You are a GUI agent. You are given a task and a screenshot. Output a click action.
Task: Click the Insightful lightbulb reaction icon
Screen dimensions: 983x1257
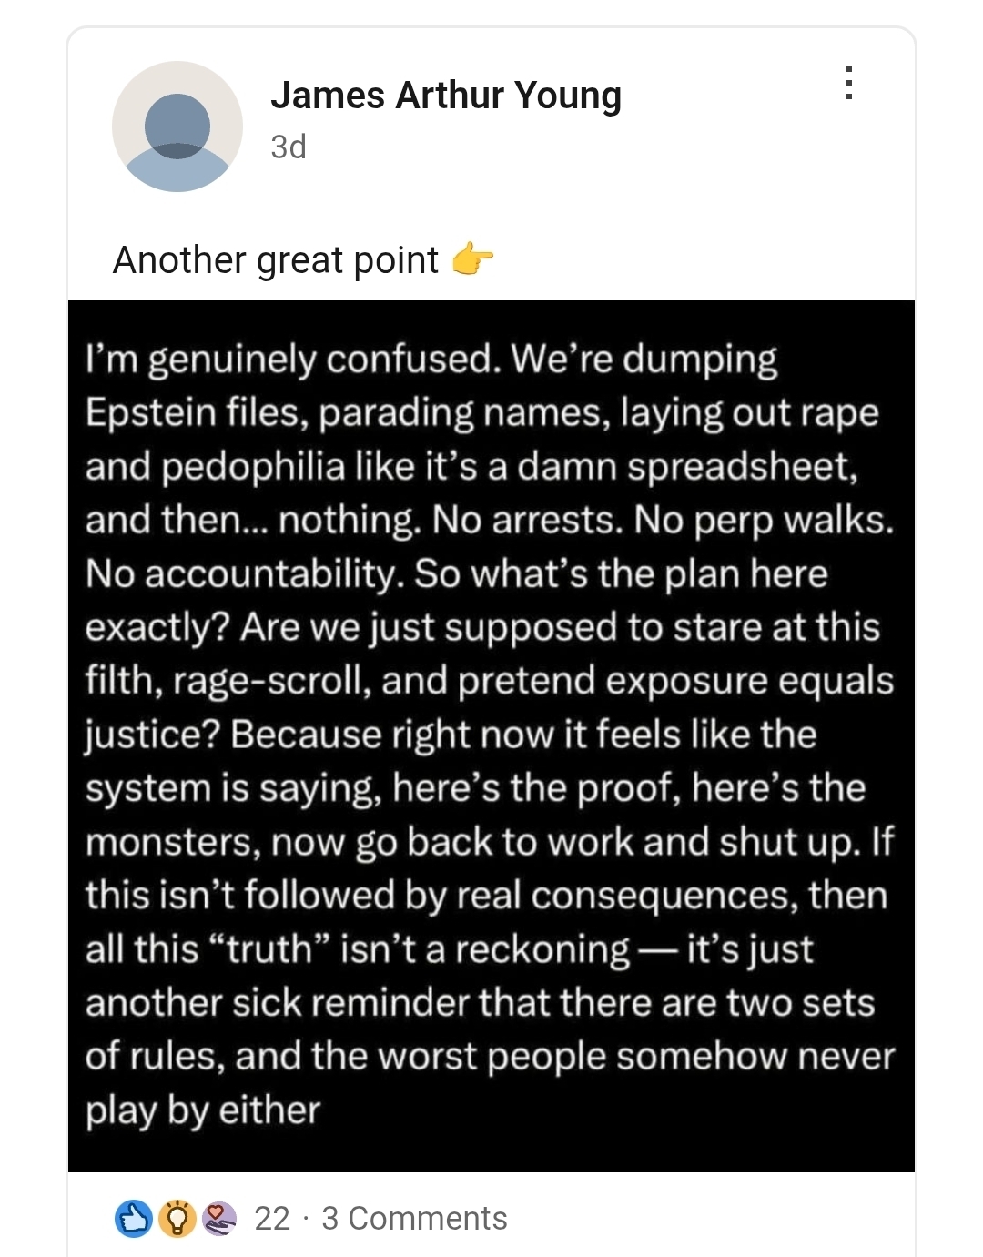pos(177,1218)
